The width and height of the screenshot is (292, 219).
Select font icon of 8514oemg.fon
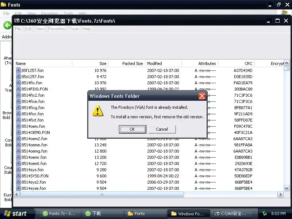18,151
